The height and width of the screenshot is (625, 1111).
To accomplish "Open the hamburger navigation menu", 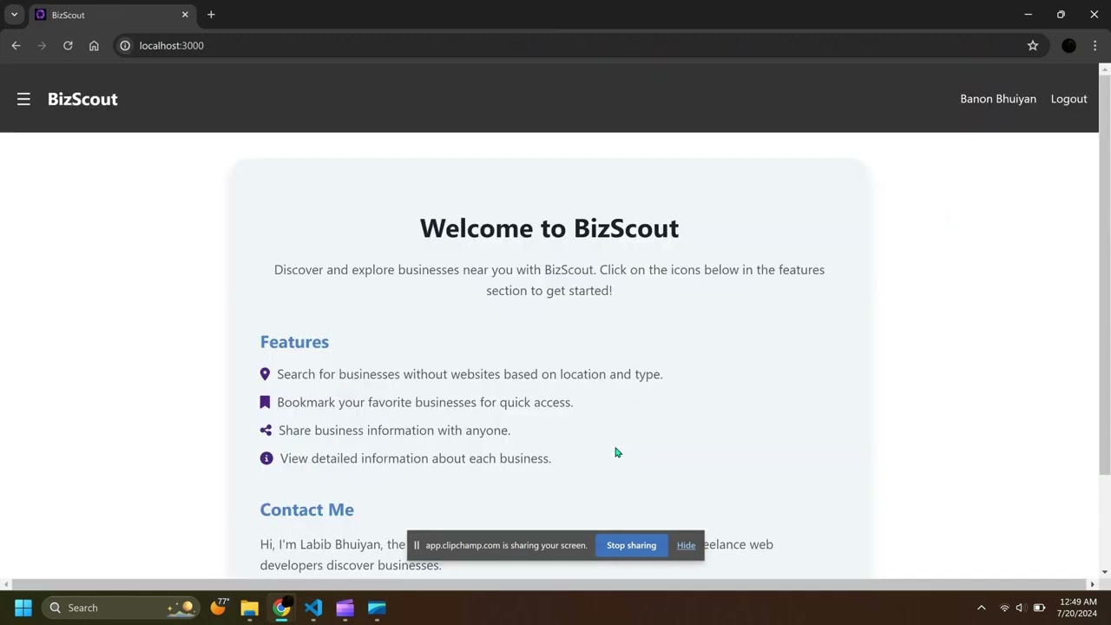I will point(23,99).
